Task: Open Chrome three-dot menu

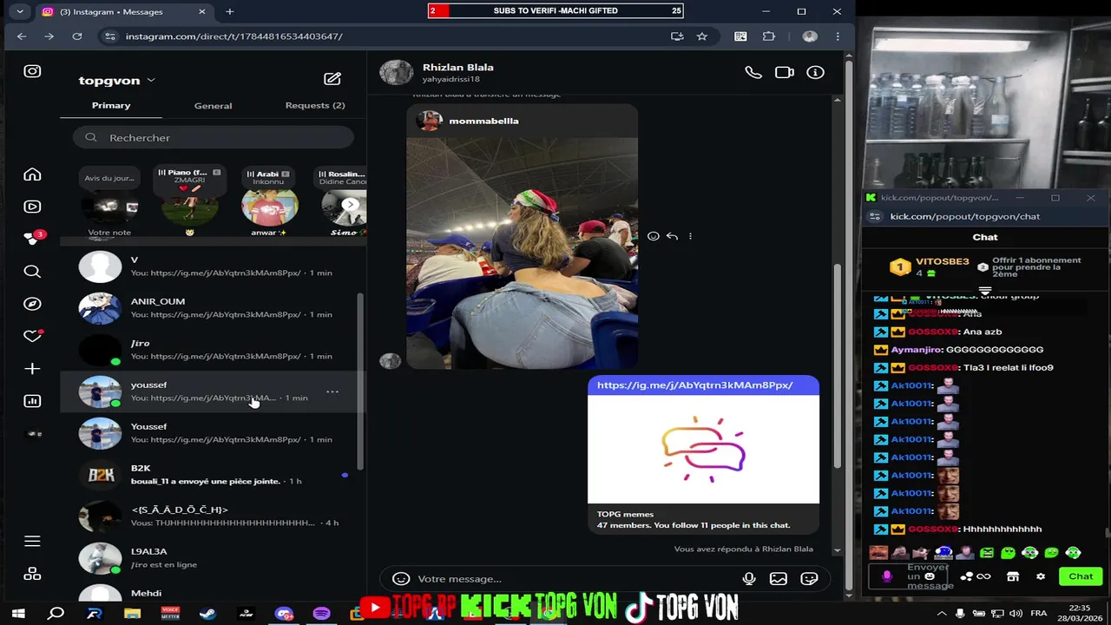Action: pyautogui.click(x=838, y=36)
